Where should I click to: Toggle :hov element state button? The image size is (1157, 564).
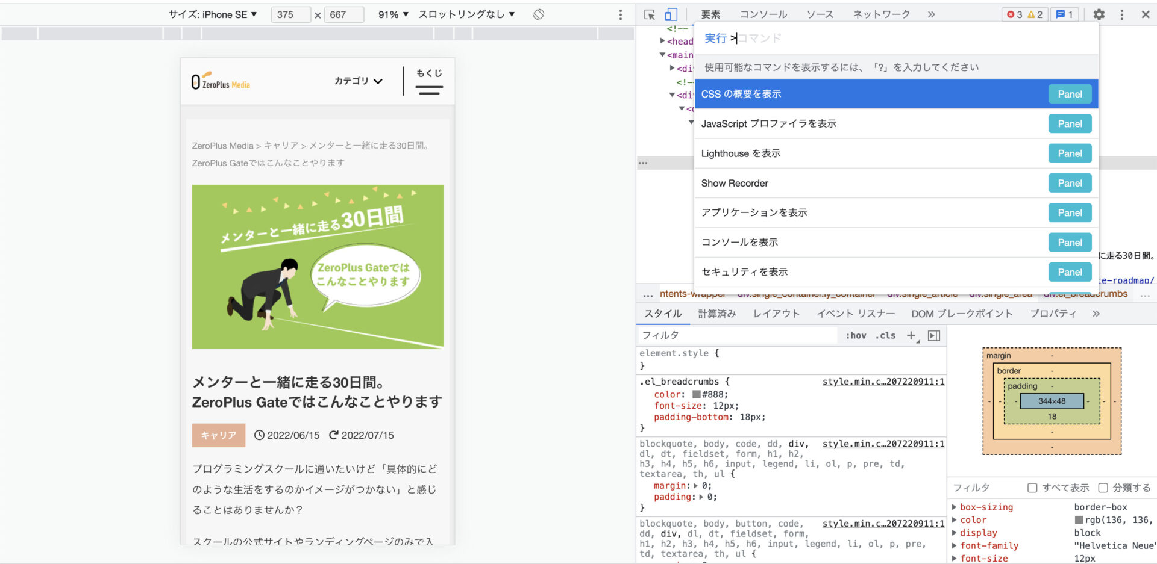click(856, 336)
